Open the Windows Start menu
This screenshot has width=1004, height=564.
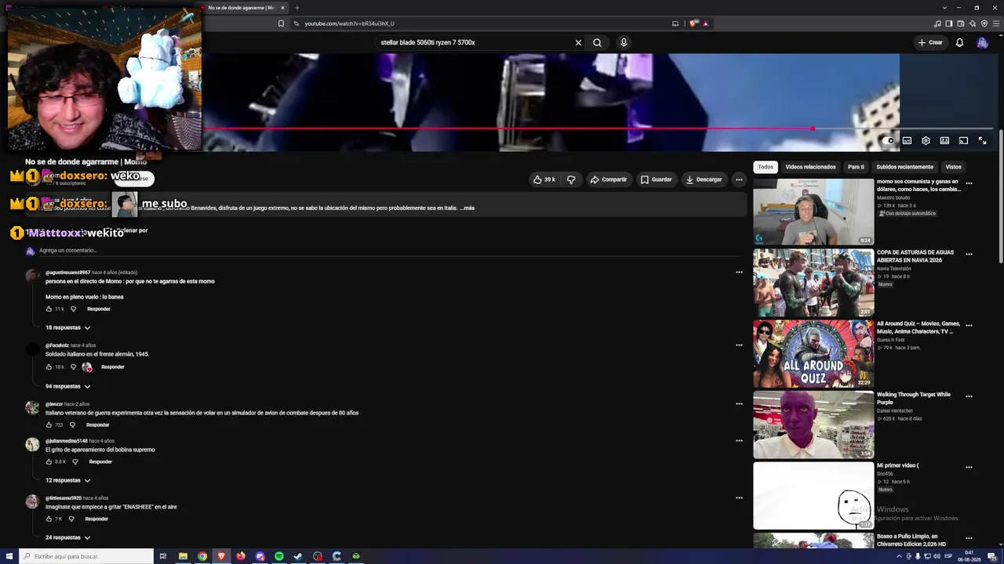(9, 556)
